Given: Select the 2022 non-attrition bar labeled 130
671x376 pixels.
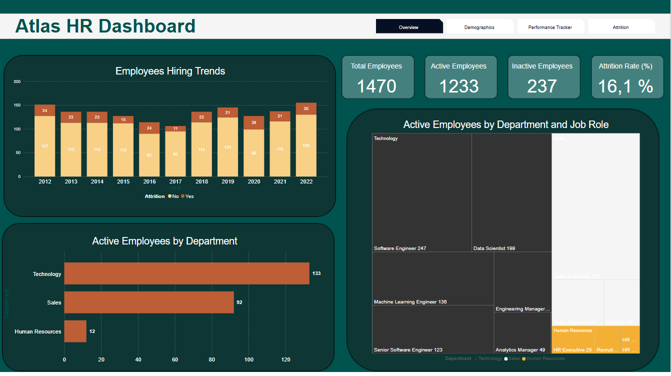Looking at the screenshot, I should point(306,145).
